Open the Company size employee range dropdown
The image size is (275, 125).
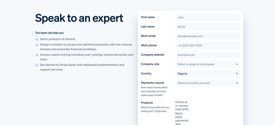click(208, 64)
